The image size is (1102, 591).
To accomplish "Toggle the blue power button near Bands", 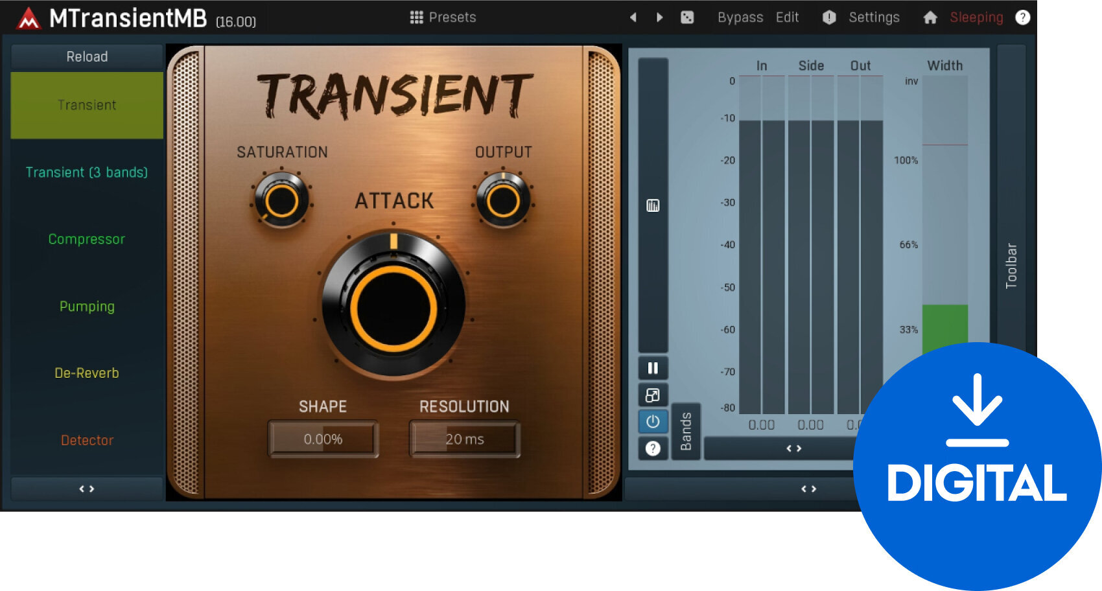I will pos(652,421).
